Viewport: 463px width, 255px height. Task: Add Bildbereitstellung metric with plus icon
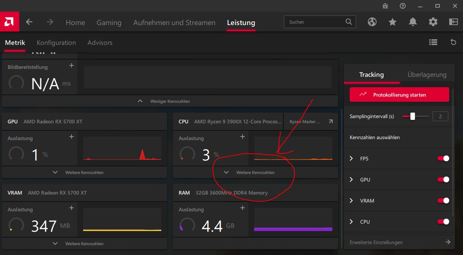tap(72, 65)
